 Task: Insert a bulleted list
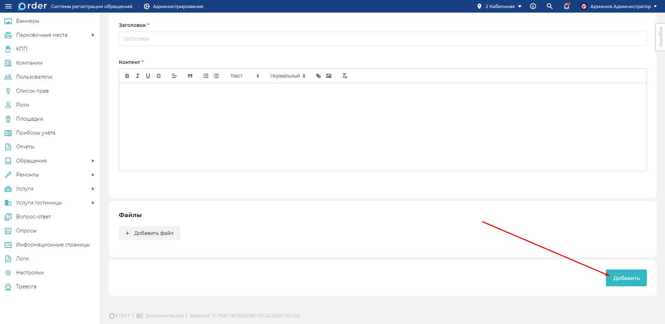pyautogui.click(x=216, y=76)
